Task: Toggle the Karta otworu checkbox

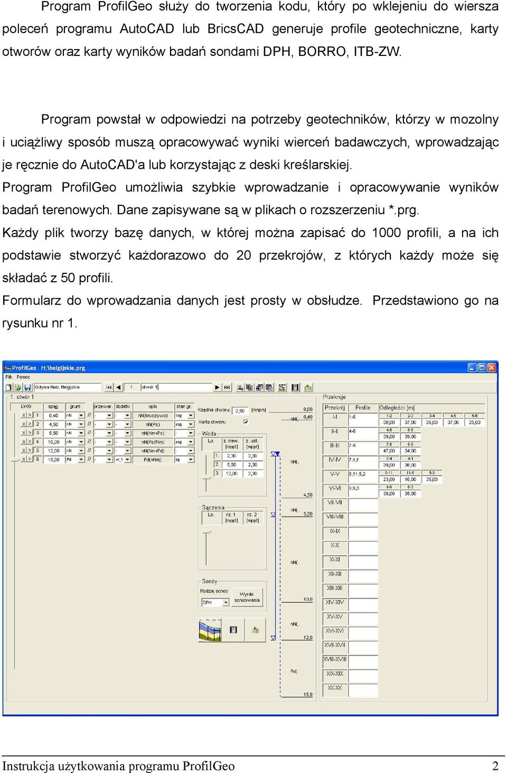Action: [246, 422]
